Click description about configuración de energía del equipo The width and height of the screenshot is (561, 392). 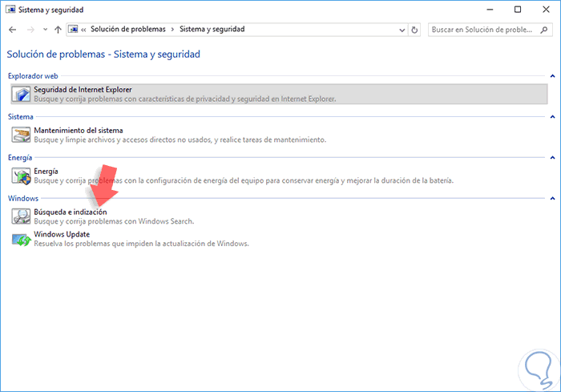pos(244,180)
